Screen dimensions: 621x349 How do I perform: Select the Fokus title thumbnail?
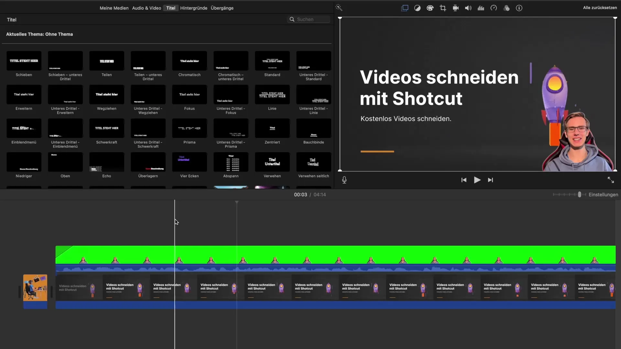190,94
